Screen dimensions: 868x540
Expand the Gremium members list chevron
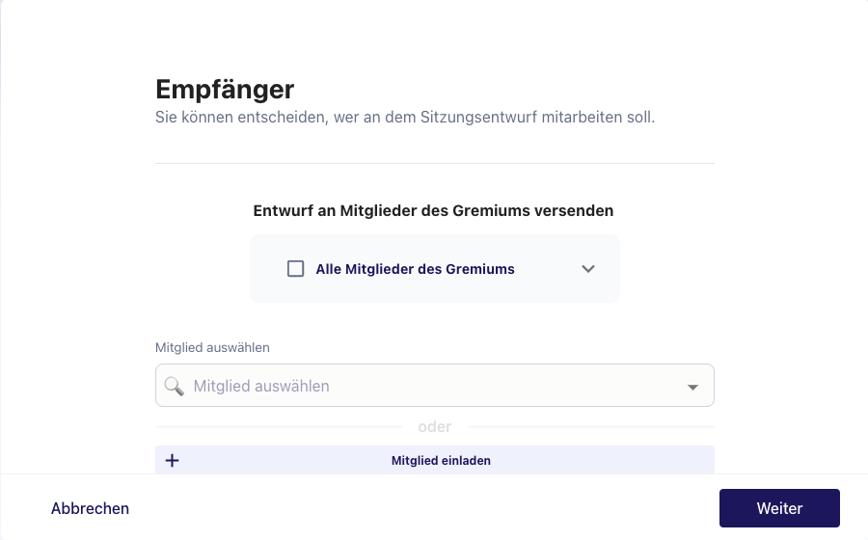pyautogui.click(x=588, y=269)
